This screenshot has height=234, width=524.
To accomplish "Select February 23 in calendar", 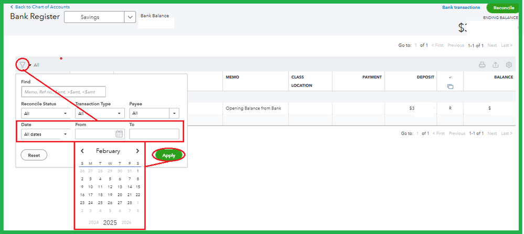I will pos(82,203).
